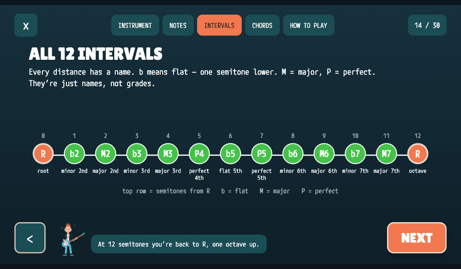Click the legend text 'b = flat'

click(x=234, y=191)
